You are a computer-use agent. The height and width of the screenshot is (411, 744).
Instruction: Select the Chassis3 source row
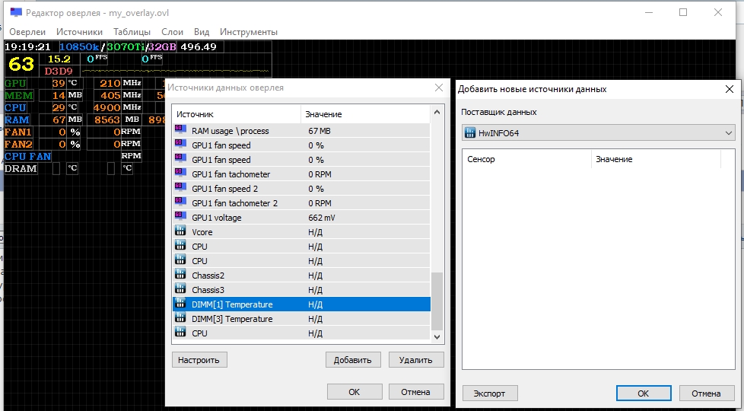click(301, 289)
